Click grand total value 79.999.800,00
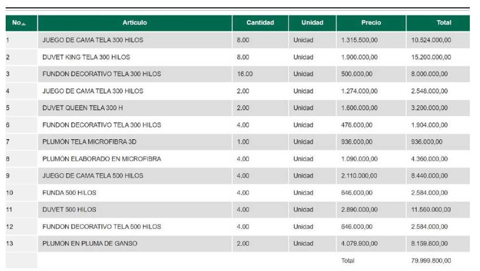The width and height of the screenshot is (480, 271). 431,261
